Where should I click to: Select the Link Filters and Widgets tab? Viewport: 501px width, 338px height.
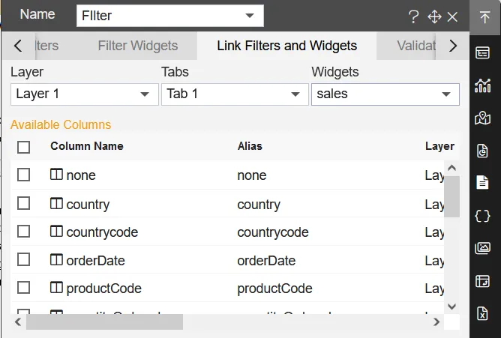287,46
